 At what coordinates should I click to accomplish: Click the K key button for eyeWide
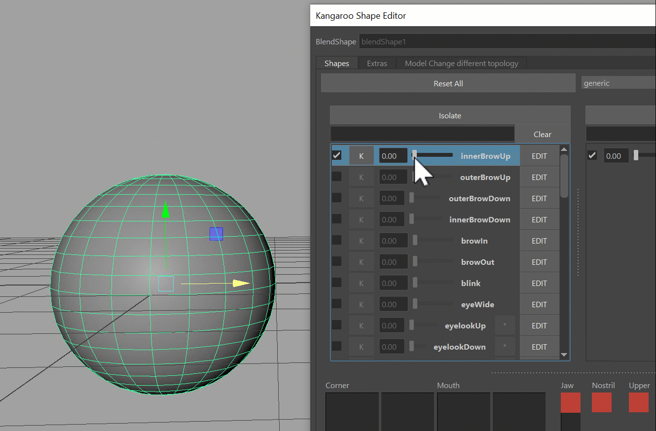[361, 304]
